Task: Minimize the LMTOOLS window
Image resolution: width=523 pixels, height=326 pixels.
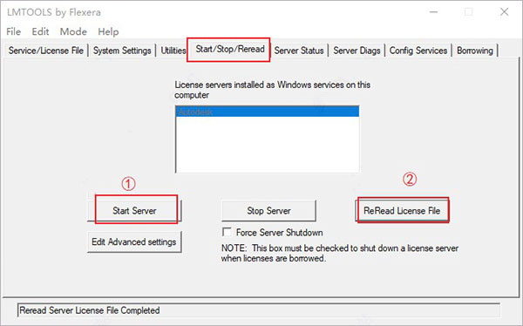Action: pyautogui.click(x=433, y=12)
